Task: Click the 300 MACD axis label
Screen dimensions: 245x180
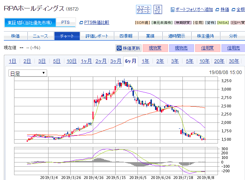Action: tap(225, 149)
